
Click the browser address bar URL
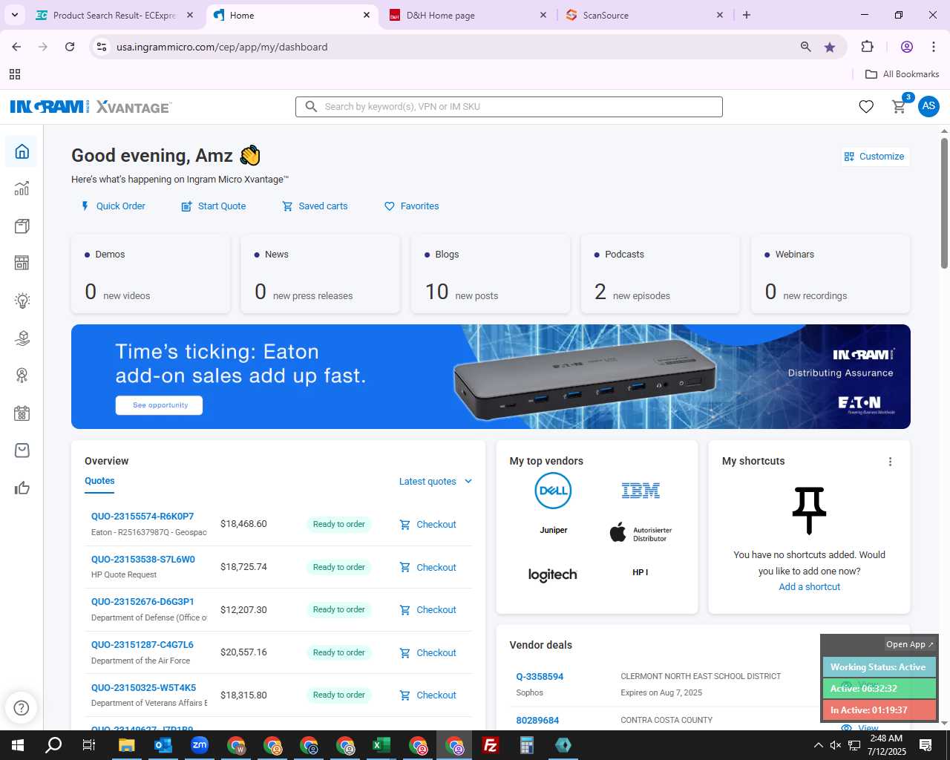click(x=222, y=47)
